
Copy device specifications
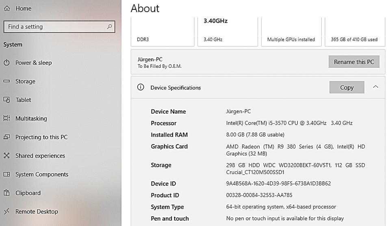pos(347,88)
